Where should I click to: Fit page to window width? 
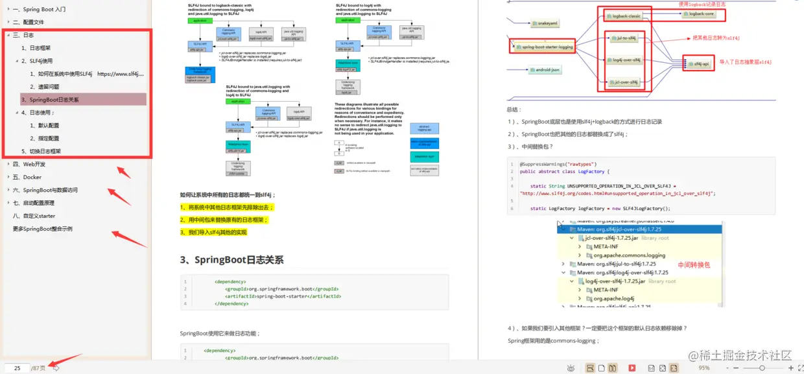click(x=674, y=368)
